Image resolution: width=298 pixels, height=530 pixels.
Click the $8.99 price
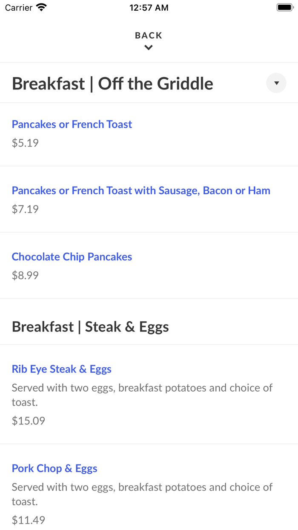25,275
